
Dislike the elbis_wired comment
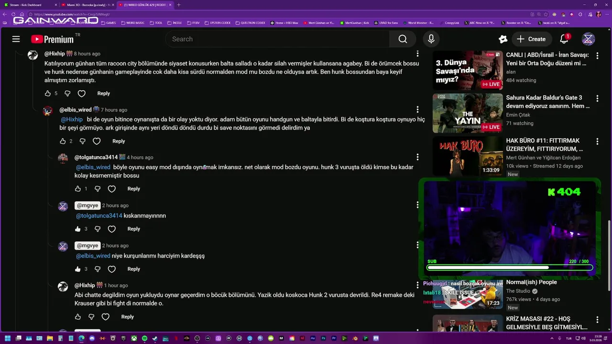pos(82,141)
